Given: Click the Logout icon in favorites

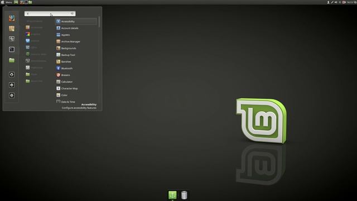Looking at the screenshot, I should click(x=12, y=85).
